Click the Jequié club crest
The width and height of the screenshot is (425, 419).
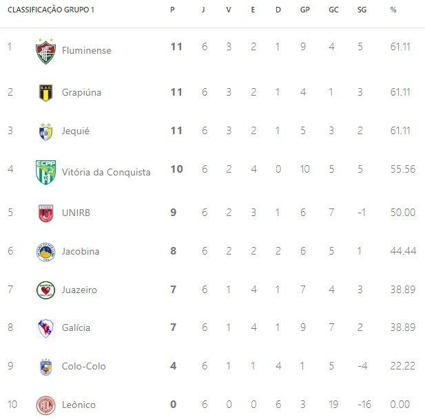[x=45, y=131]
